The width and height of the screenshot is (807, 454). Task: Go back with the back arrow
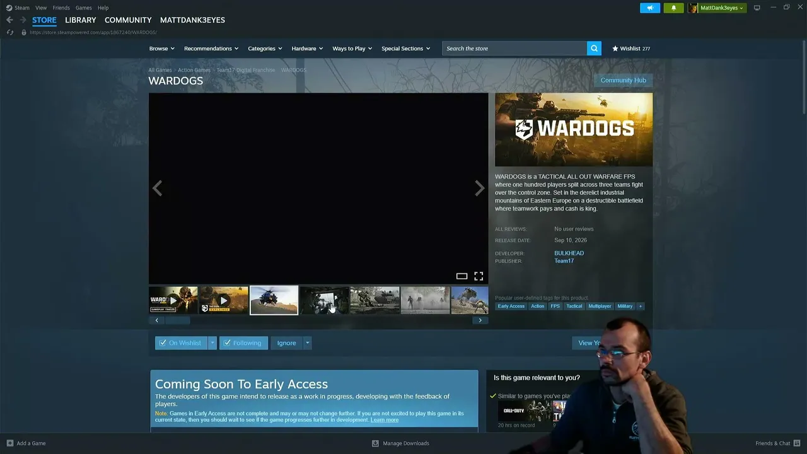(9, 20)
